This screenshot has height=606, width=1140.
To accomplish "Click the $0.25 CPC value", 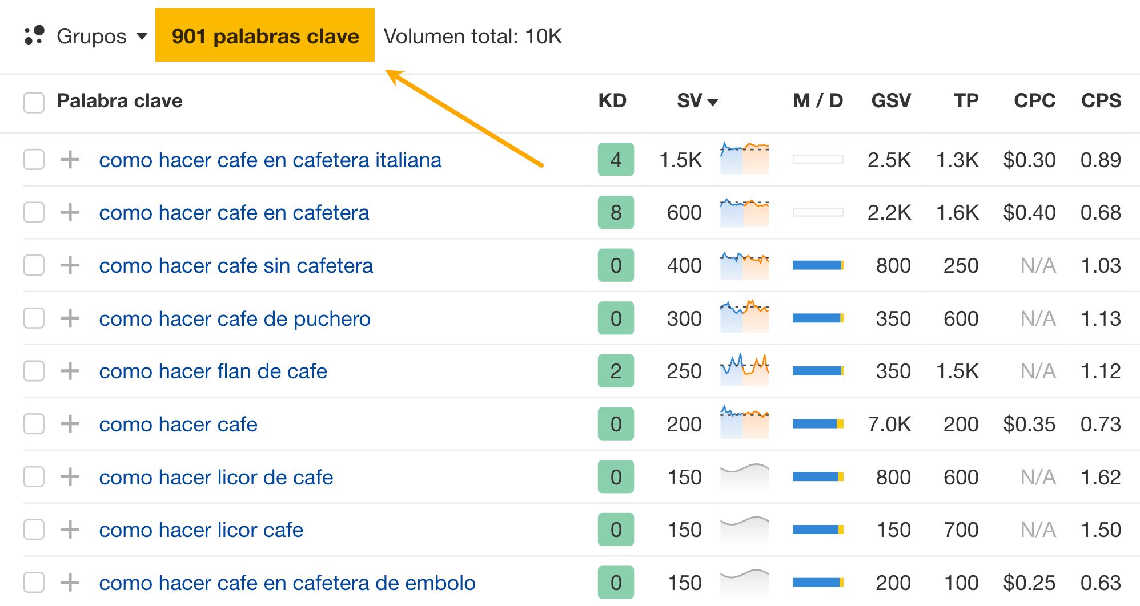I will tap(1029, 583).
